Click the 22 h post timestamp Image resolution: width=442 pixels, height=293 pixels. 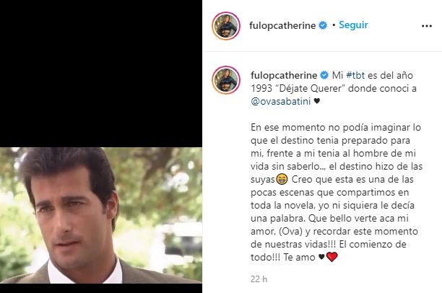coord(259,279)
